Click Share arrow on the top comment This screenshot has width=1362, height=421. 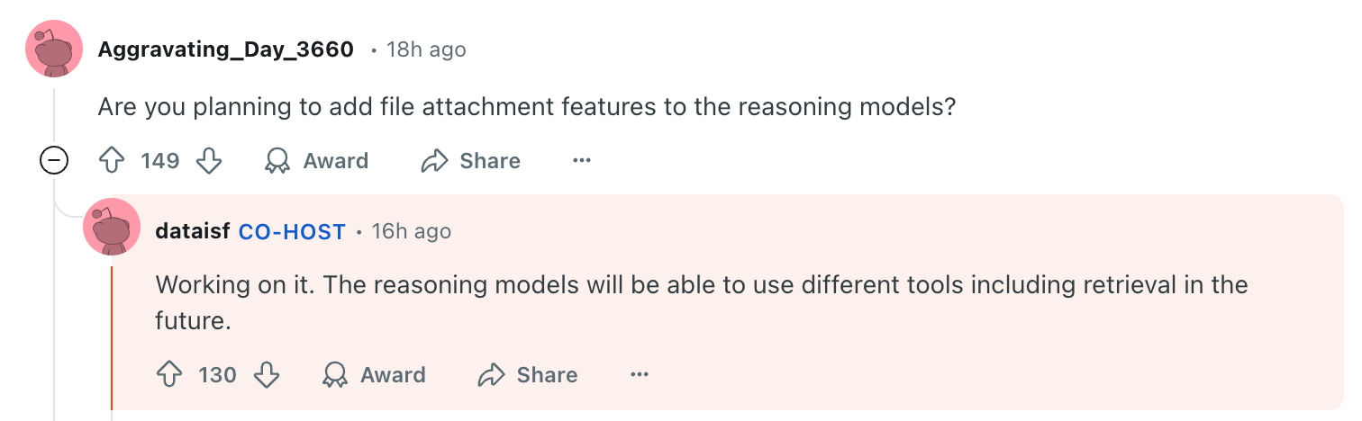(435, 161)
